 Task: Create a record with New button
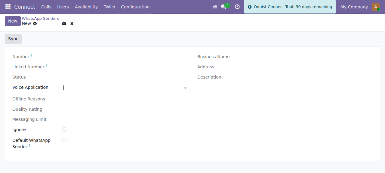pos(13,21)
